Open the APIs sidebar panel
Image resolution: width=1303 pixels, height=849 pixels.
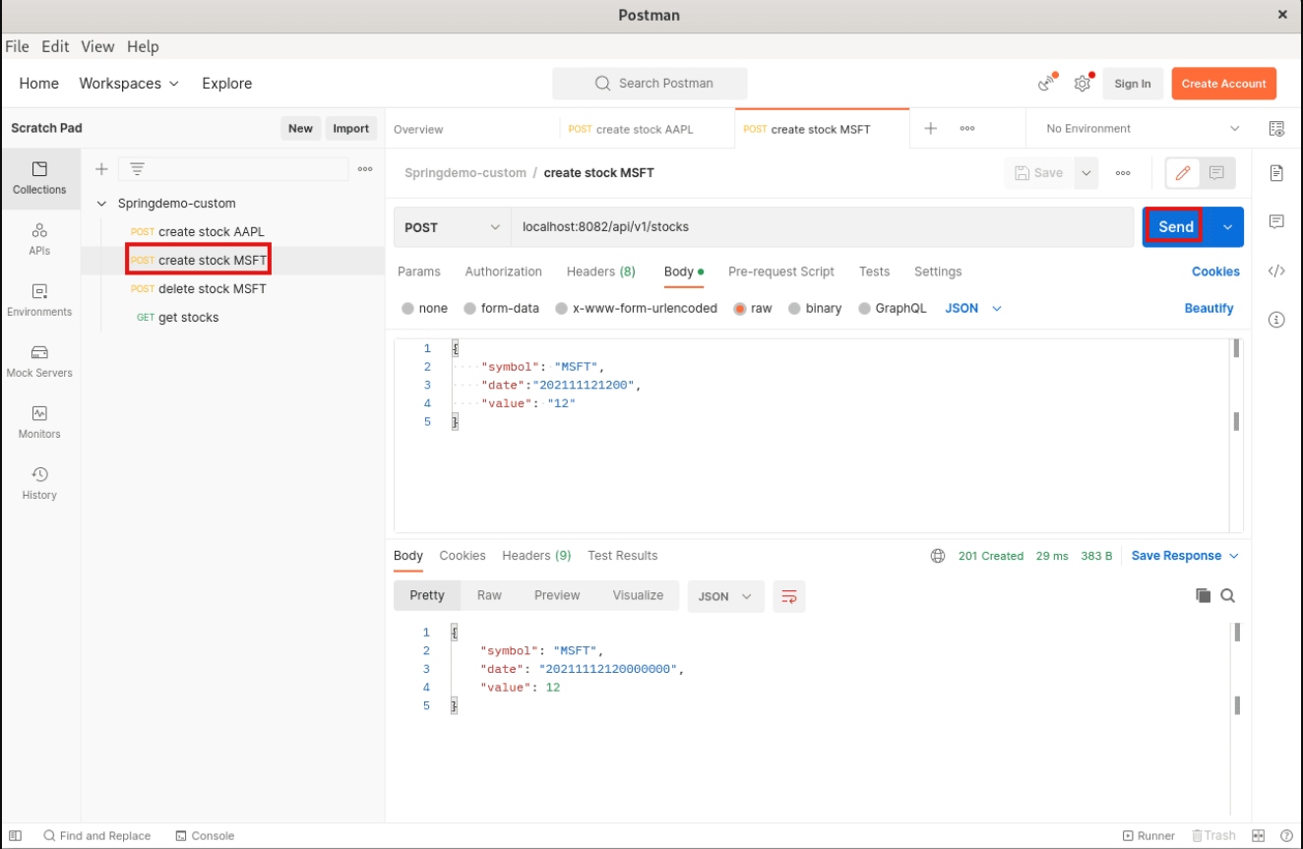(x=39, y=239)
